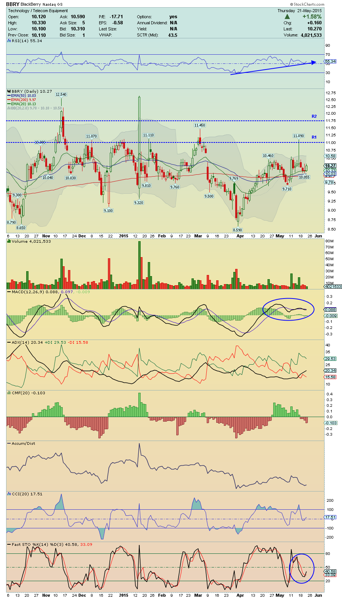This screenshot has width=342, height=599.
Task: Click the P/E value -17.71
Action: pyautogui.click(x=116, y=17)
